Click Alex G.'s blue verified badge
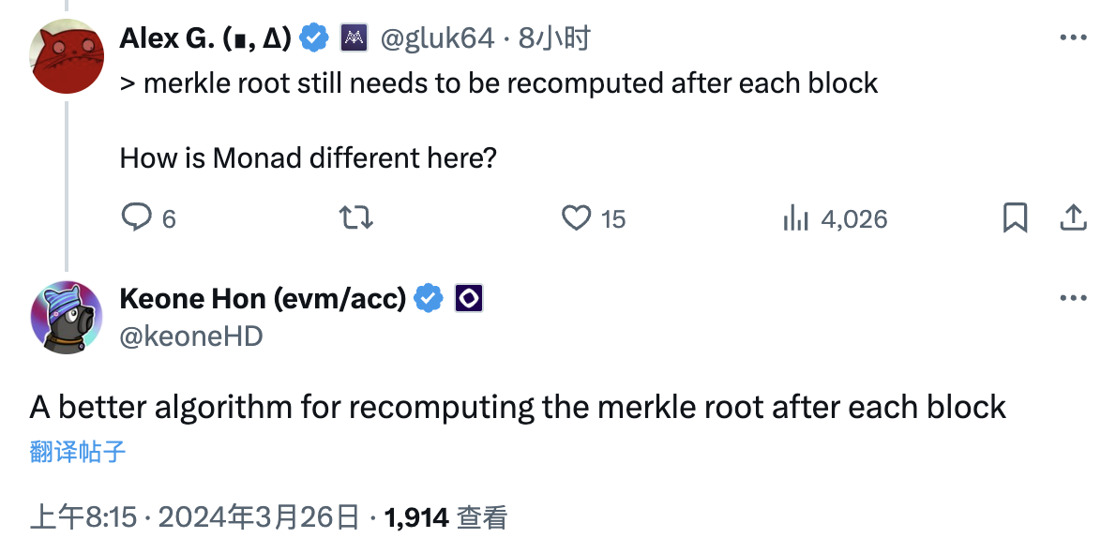Screen dimensions: 1116x553 click(x=314, y=38)
